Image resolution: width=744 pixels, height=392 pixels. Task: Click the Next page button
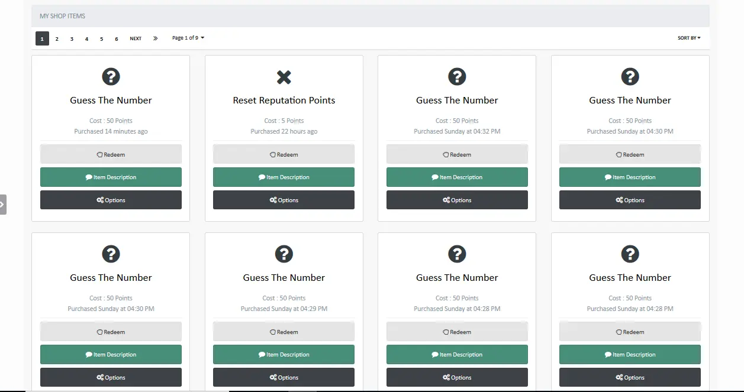[x=136, y=38]
